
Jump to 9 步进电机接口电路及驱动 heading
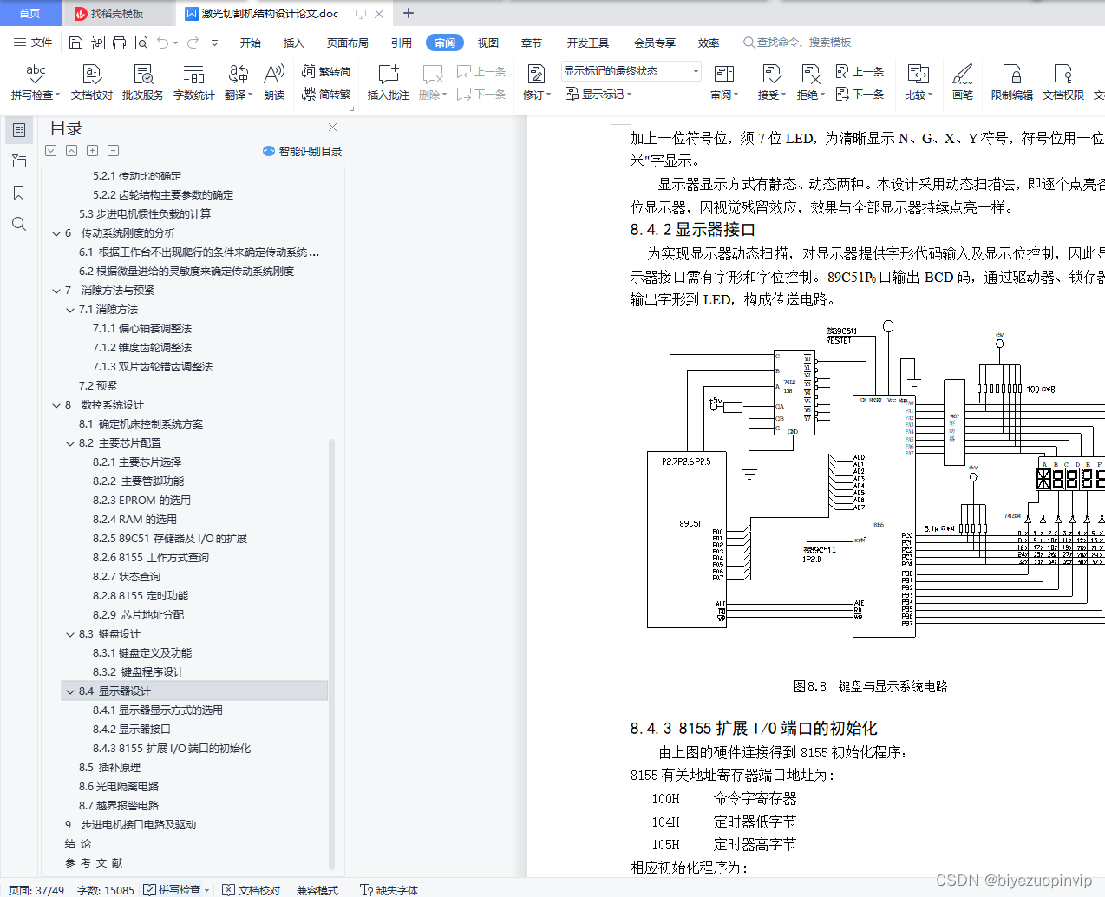click(x=131, y=825)
